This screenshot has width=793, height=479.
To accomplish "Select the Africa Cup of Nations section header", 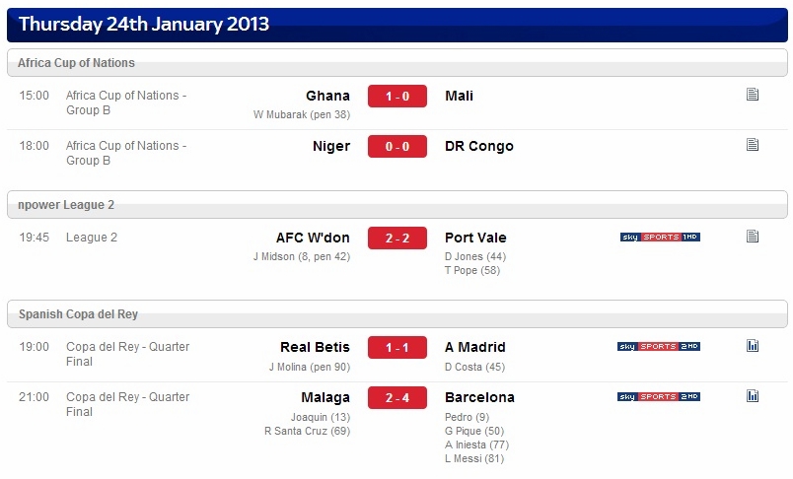I will pyautogui.click(x=397, y=63).
